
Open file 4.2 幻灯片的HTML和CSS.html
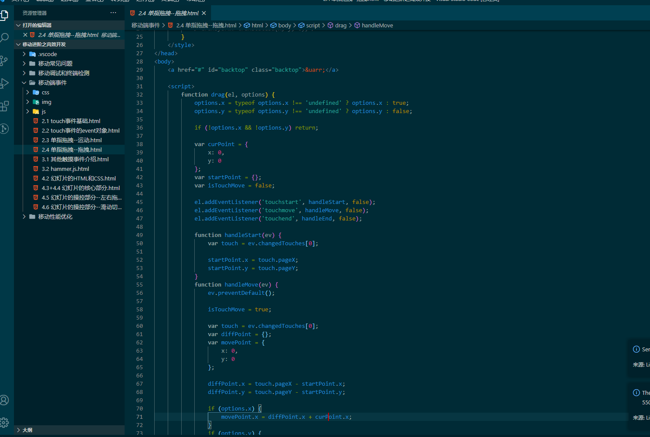point(69,178)
